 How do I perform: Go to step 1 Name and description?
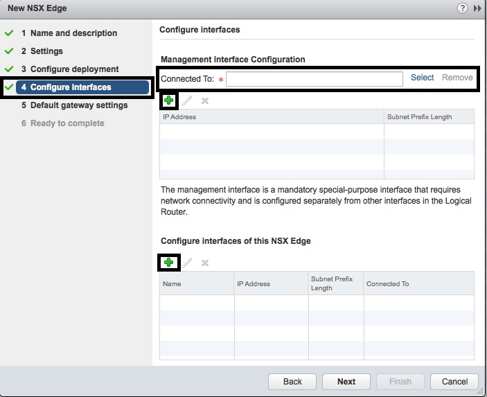pos(73,33)
